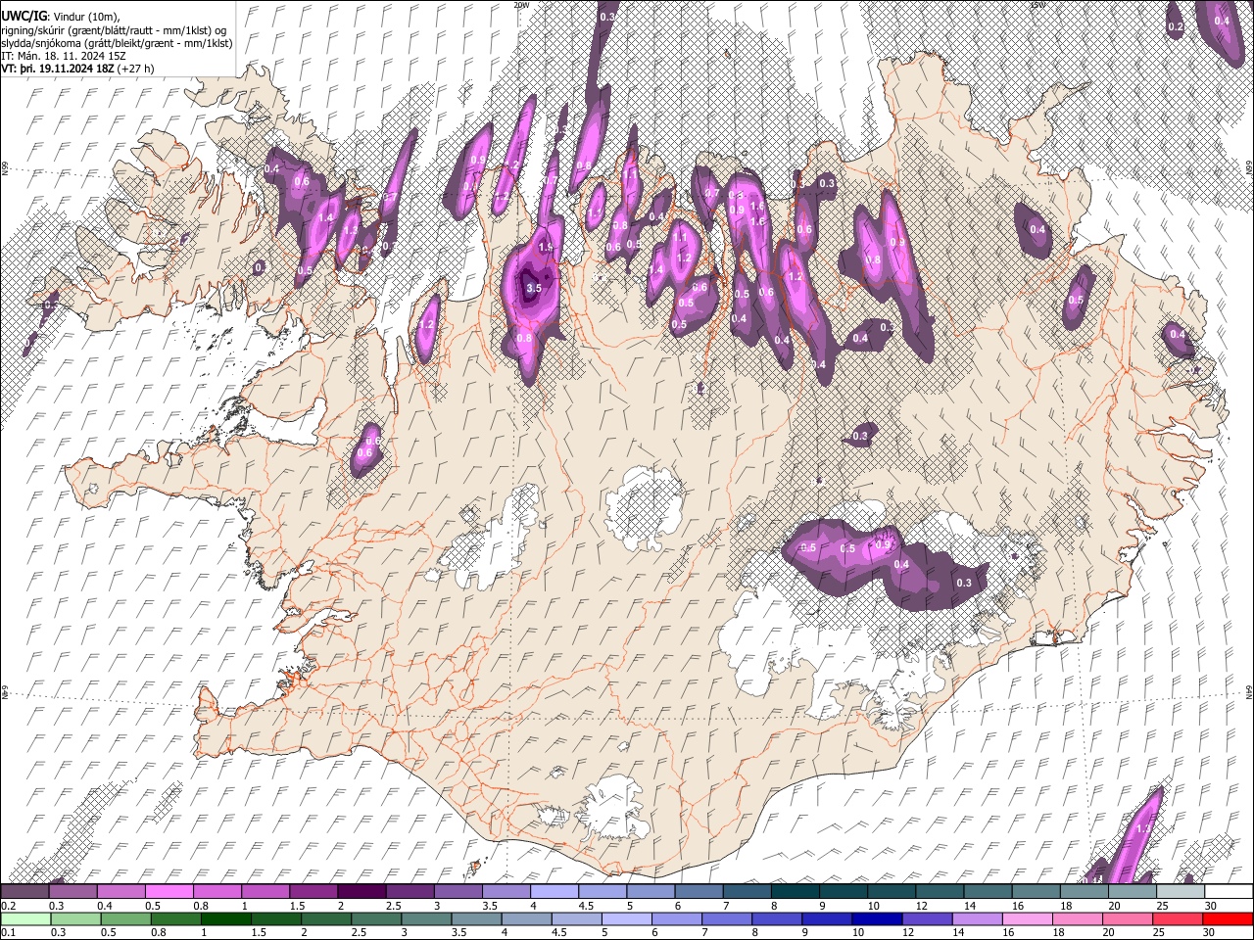The image size is (1254, 940).
Task: Select the pale green bottom-row swatch starting at 0.1
Action: click(24, 918)
